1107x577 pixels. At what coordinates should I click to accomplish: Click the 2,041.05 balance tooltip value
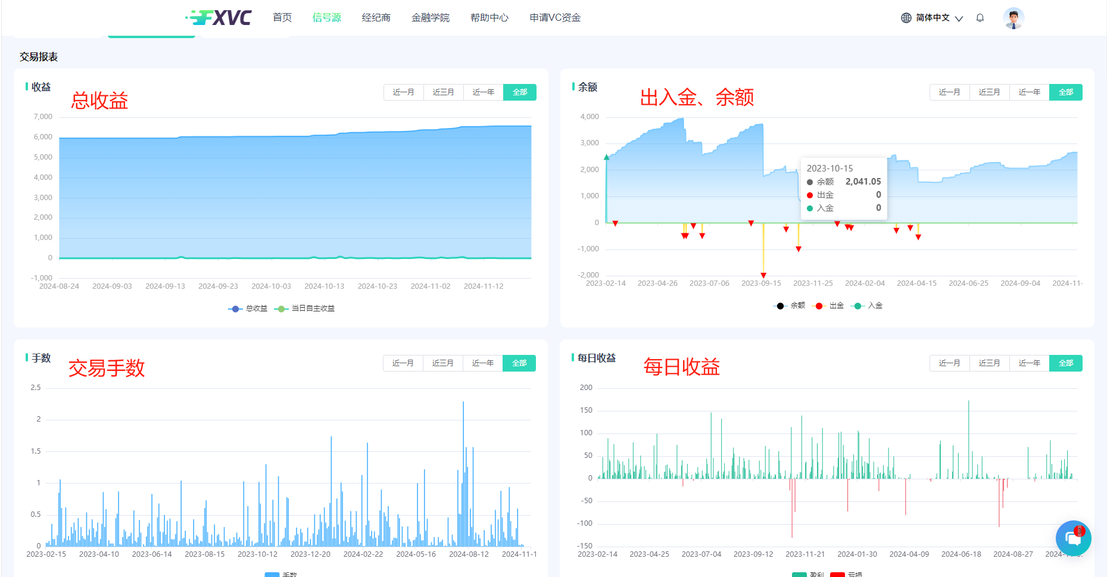point(863,182)
